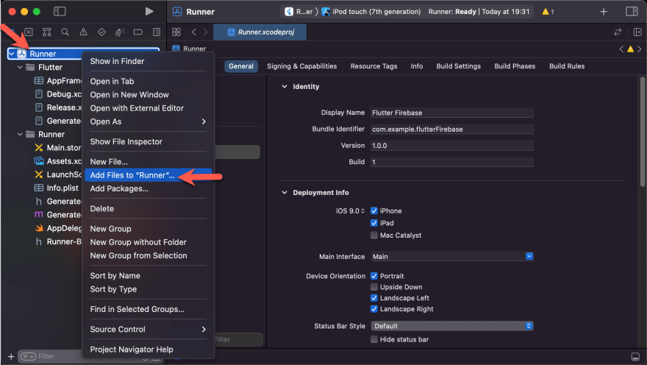The image size is (647, 365).
Task: Open the source control navigator icon
Action: click(29, 32)
